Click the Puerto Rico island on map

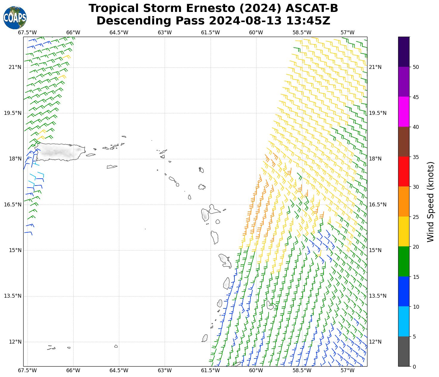pos(60,152)
